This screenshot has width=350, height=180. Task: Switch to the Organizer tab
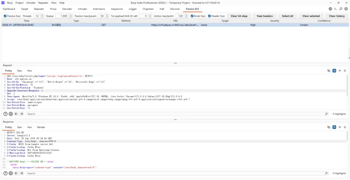tap(148, 9)
